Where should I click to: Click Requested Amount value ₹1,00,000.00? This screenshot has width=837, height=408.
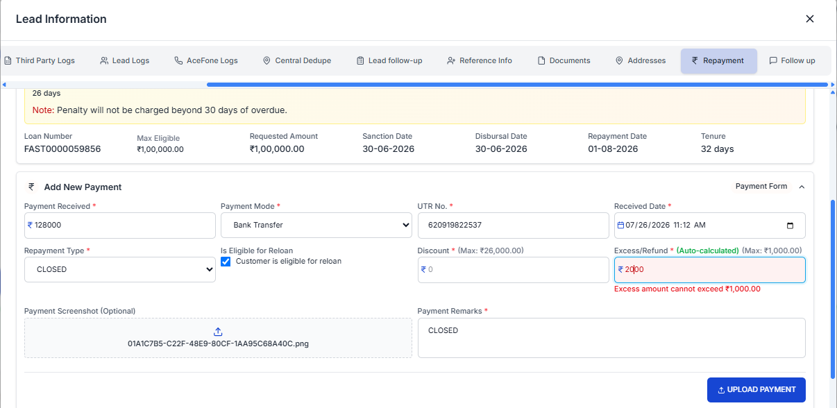277,149
